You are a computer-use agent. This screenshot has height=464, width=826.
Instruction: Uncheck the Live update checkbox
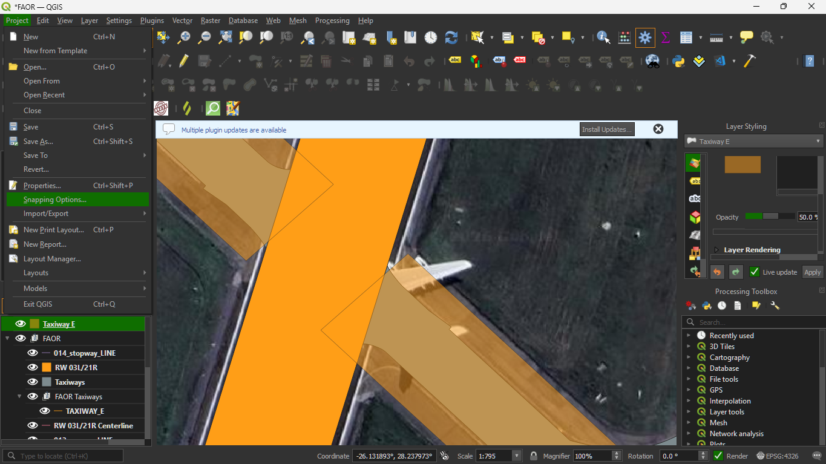coord(754,272)
